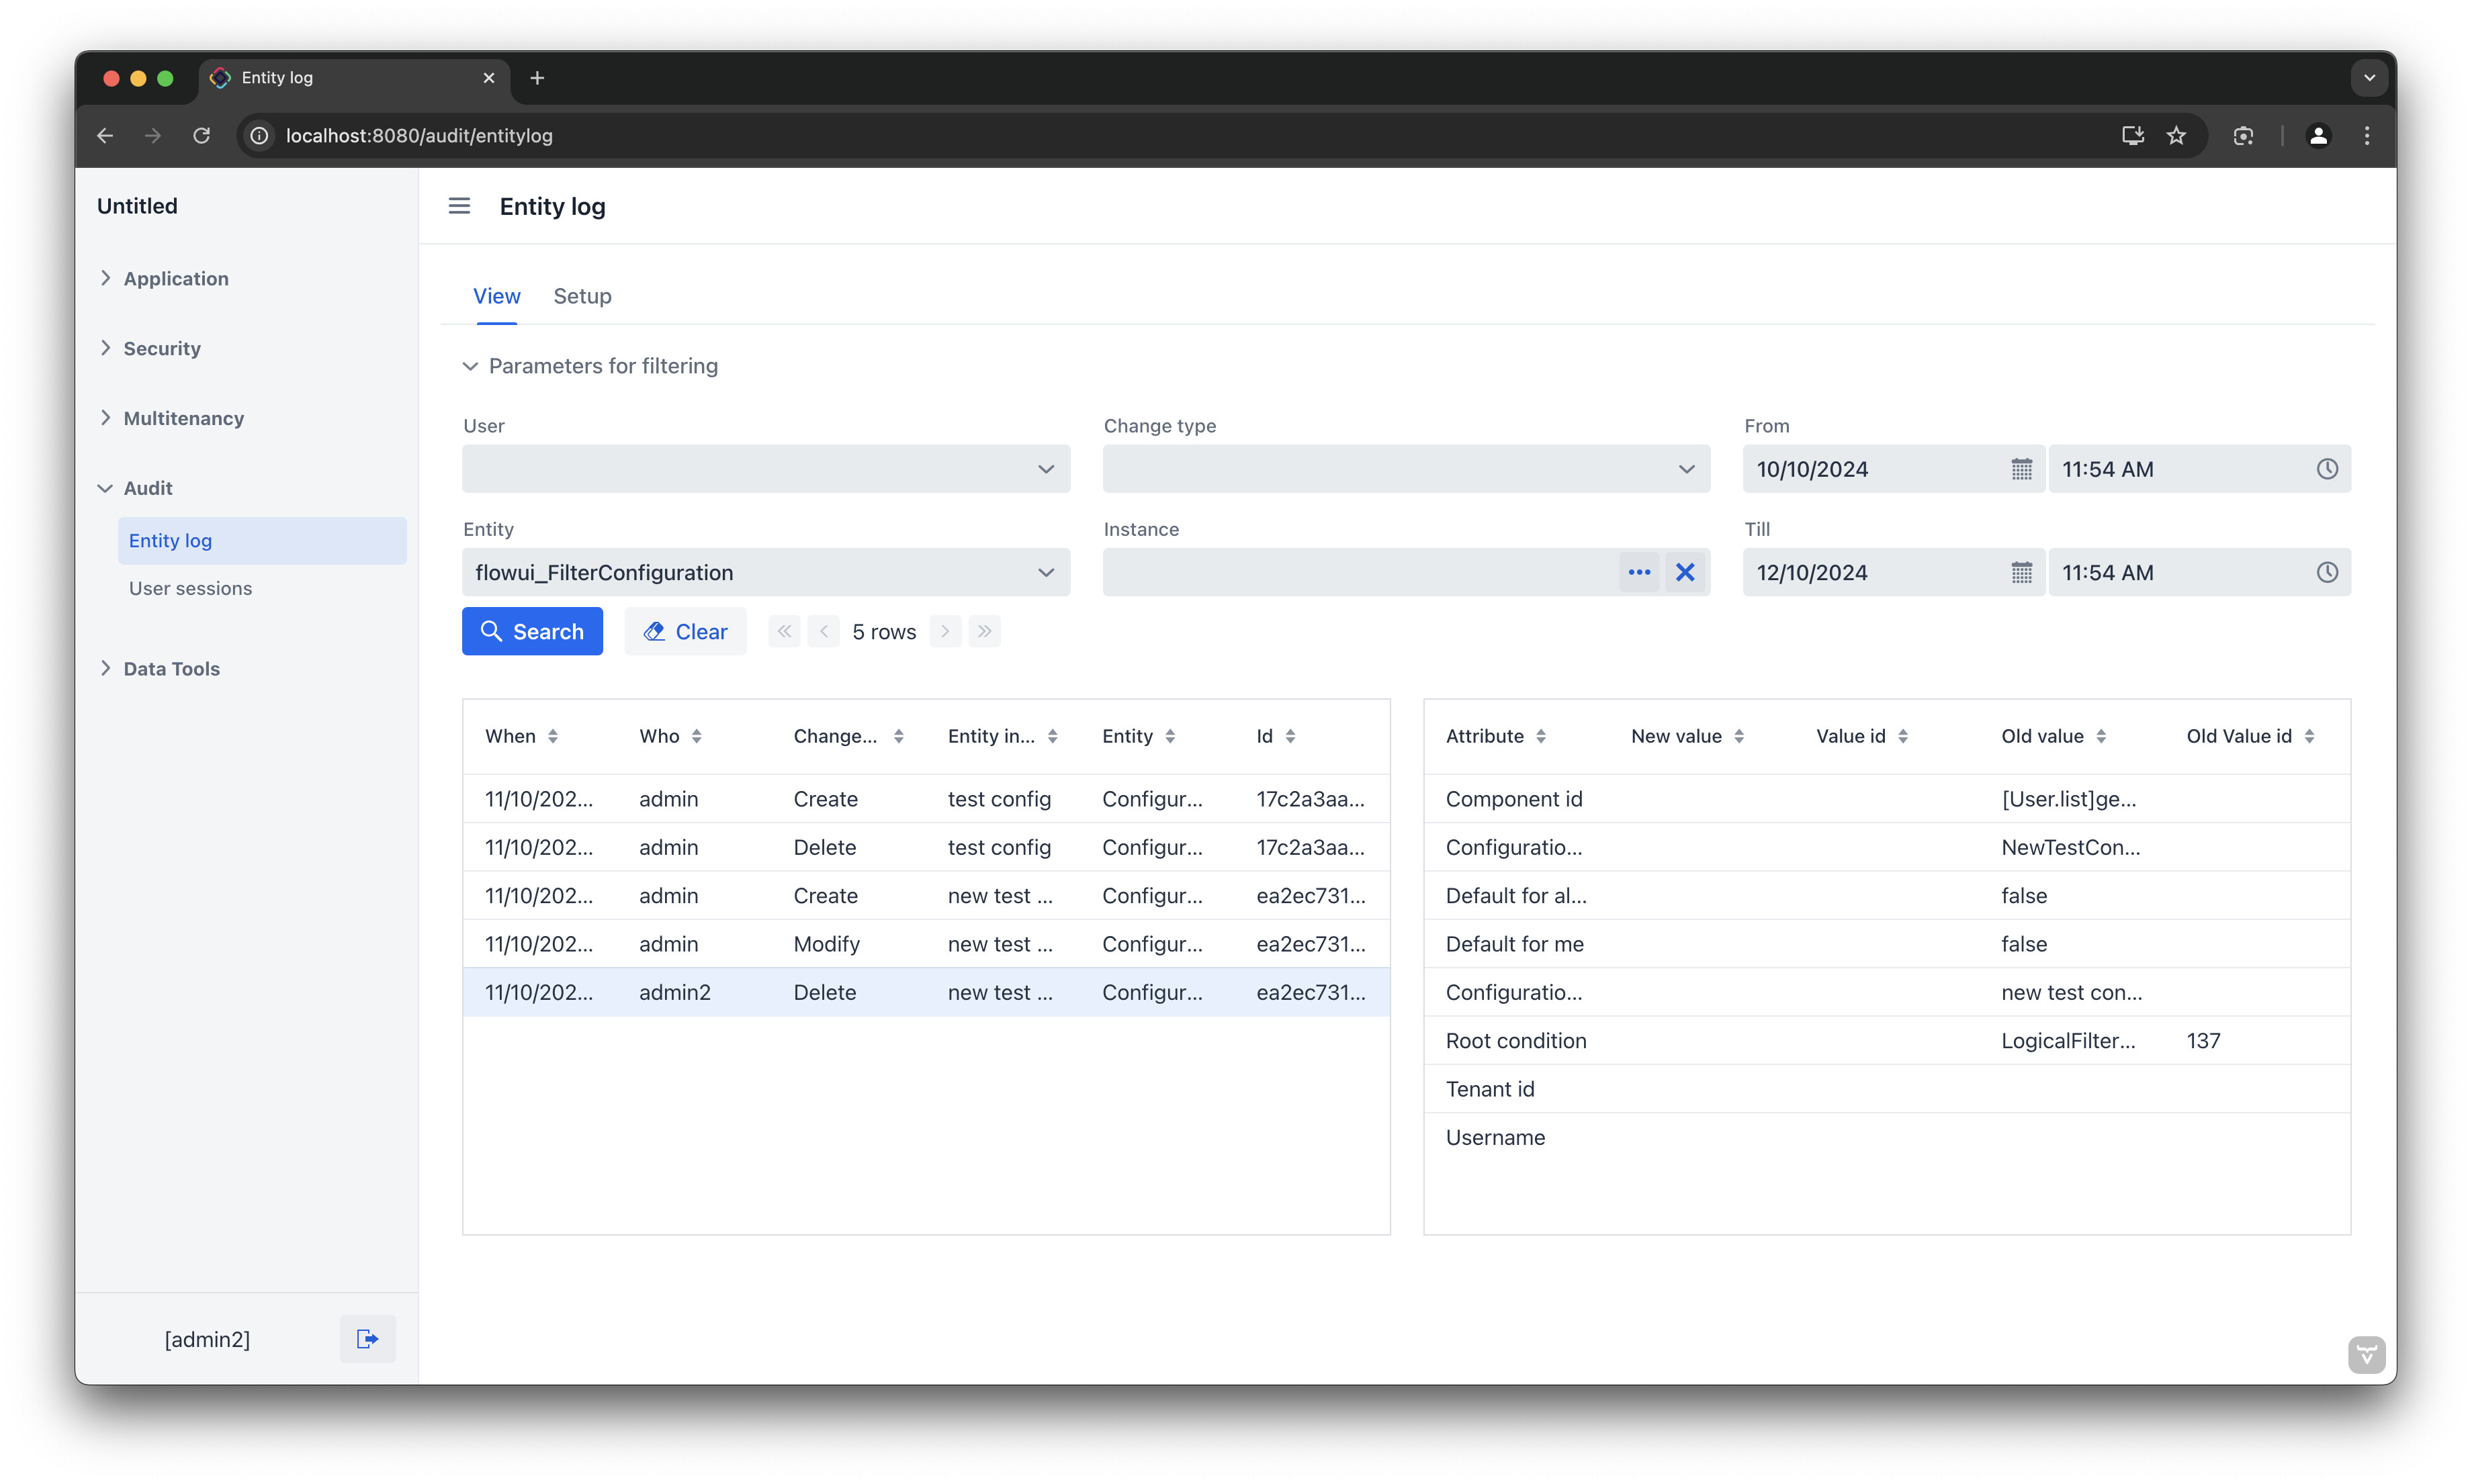
Task: Click the Component id attribute row
Action: point(1887,799)
